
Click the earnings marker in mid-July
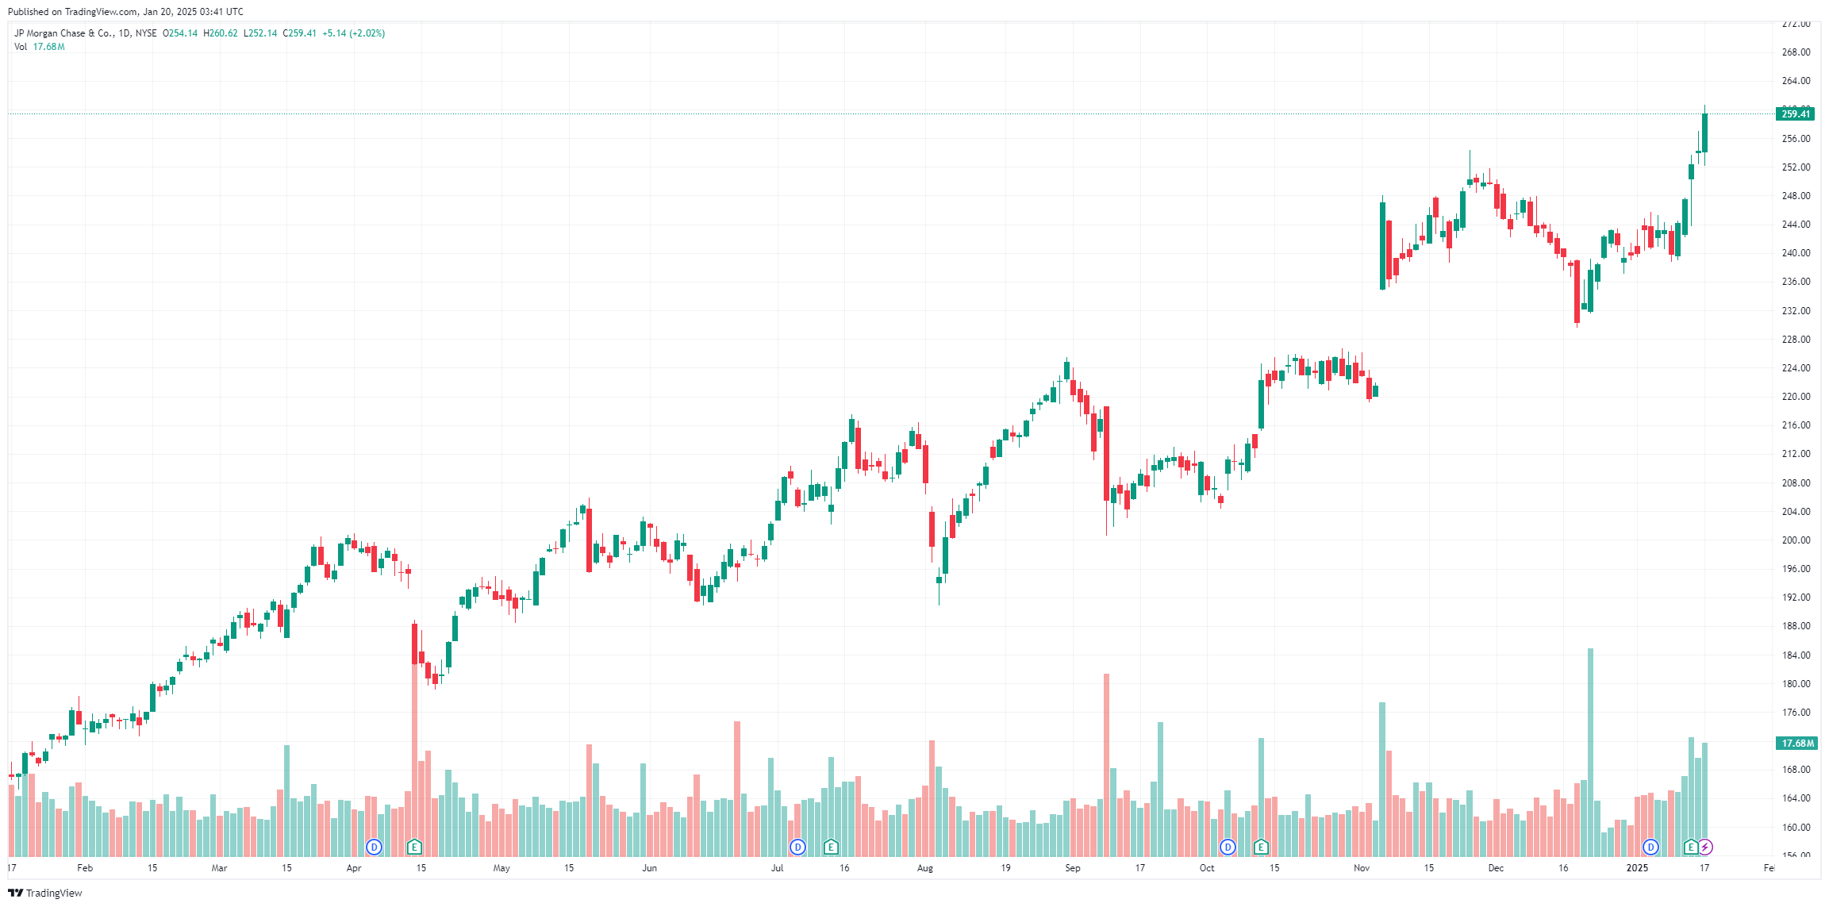(x=831, y=847)
